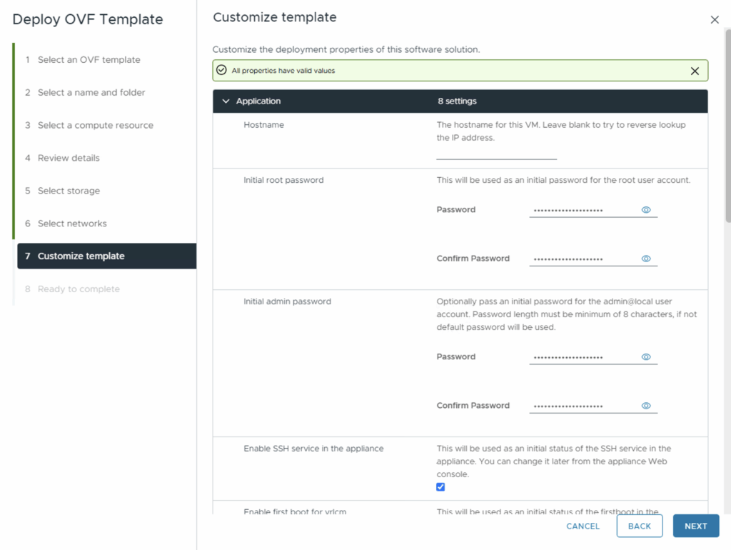Cancel the template deployment
Viewport: 731px width, 550px height.
pyautogui.click(x=583, y=526)
